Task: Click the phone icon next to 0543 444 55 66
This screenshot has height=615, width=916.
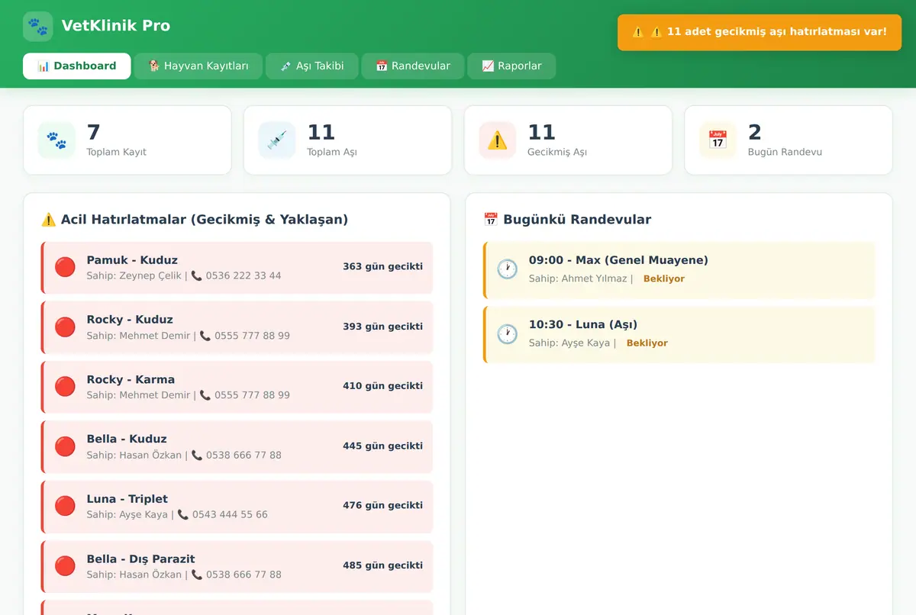Action: point(183,514)
